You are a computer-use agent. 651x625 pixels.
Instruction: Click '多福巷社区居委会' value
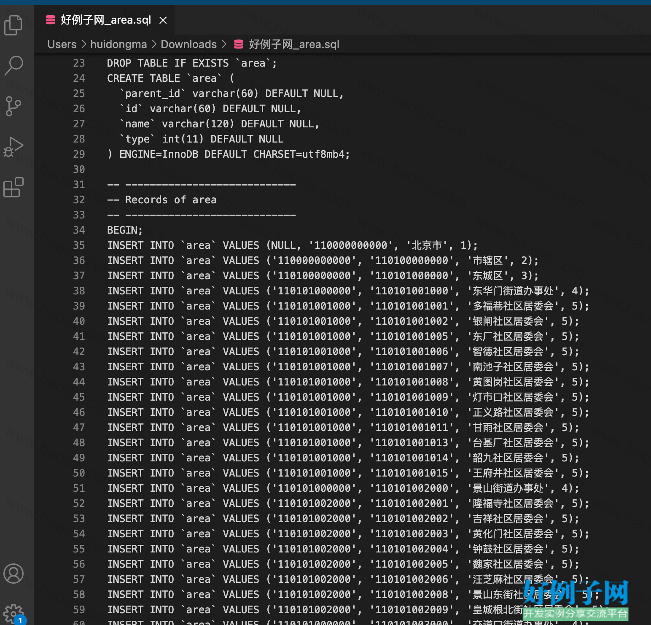513,306
